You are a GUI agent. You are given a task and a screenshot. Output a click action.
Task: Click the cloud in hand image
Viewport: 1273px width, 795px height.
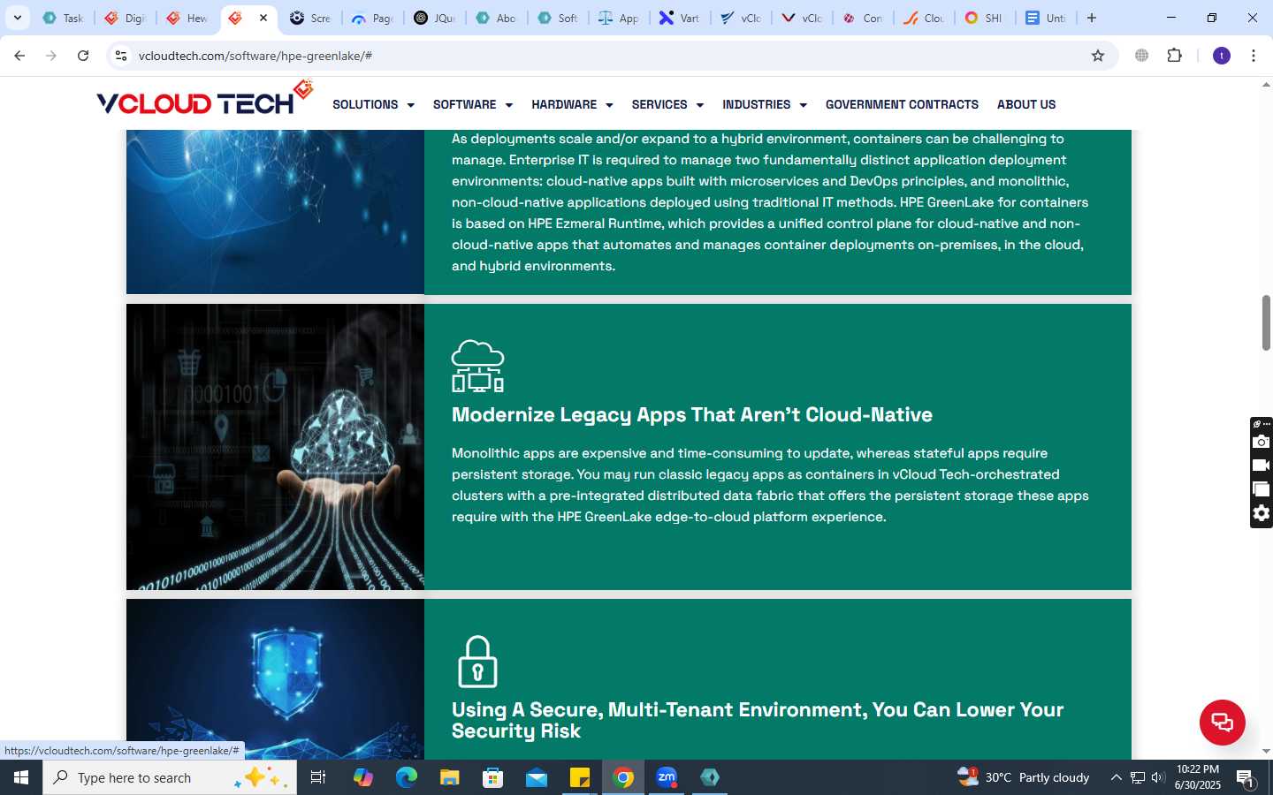(275, 447)
